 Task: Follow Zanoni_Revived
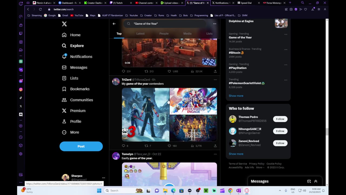pos(280,143)
